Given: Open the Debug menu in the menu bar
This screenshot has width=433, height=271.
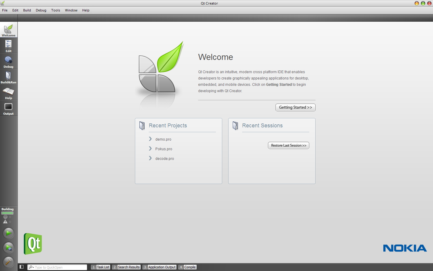Looking at the screenshot, I should pos(41,10).
